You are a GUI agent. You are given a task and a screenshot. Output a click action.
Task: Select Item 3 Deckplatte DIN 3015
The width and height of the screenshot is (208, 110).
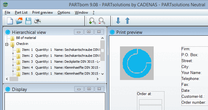coord(61,62)
